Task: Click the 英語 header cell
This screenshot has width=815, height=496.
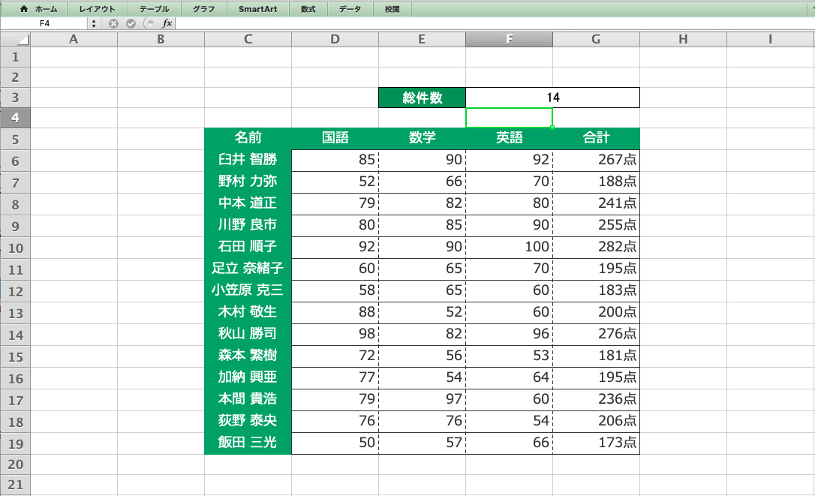Action: (x=510, y=138)
